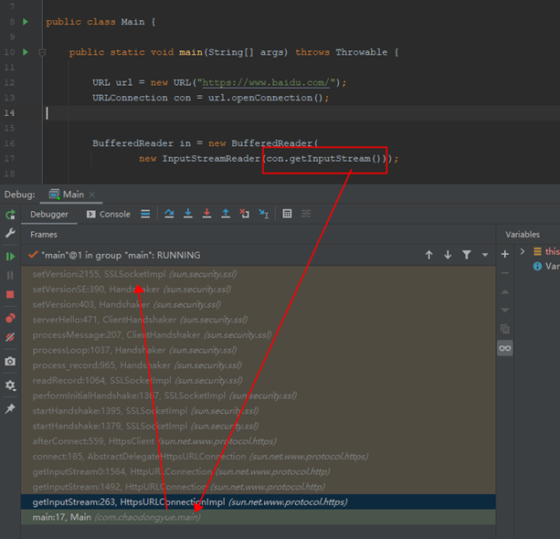560x539 pixels.
Task: Toggle the watches glasses icon
Action: click(x=504, y=348)
